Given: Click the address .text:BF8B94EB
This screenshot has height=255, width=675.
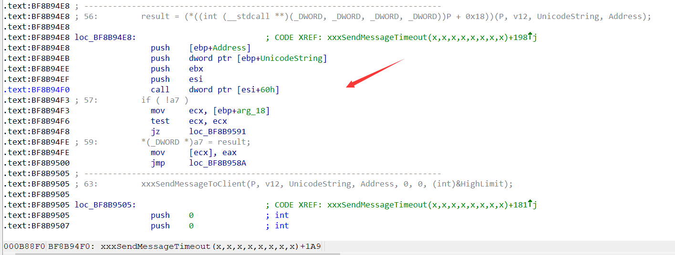Looking at the screenshot, I should click(x=36, y=58).
